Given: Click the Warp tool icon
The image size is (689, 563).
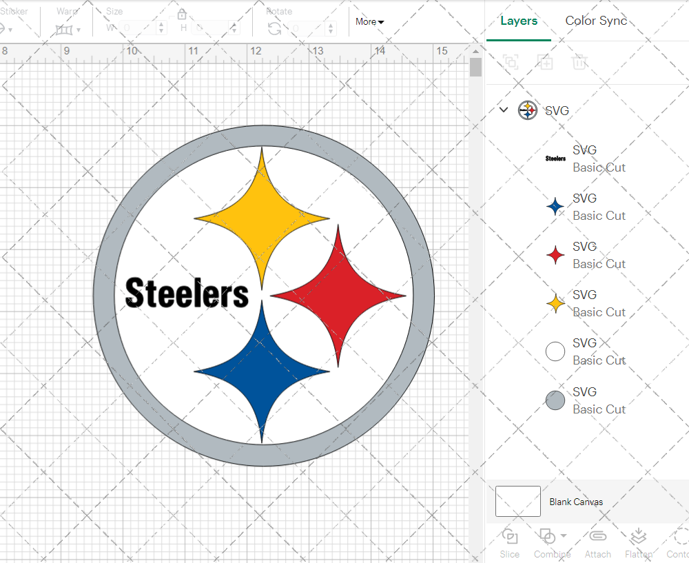Looking at the screenshot, I should pyautogui.click(x=63, y=30).
